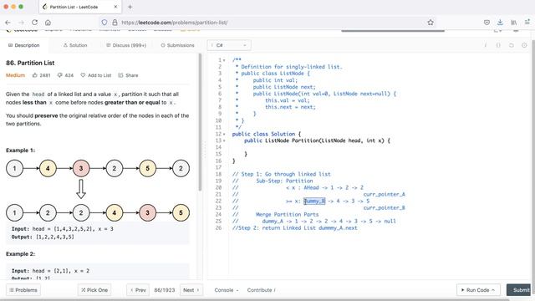The image size is (535, 301).
Task: Click the editor info icon
Action: [x=486, y=45]
